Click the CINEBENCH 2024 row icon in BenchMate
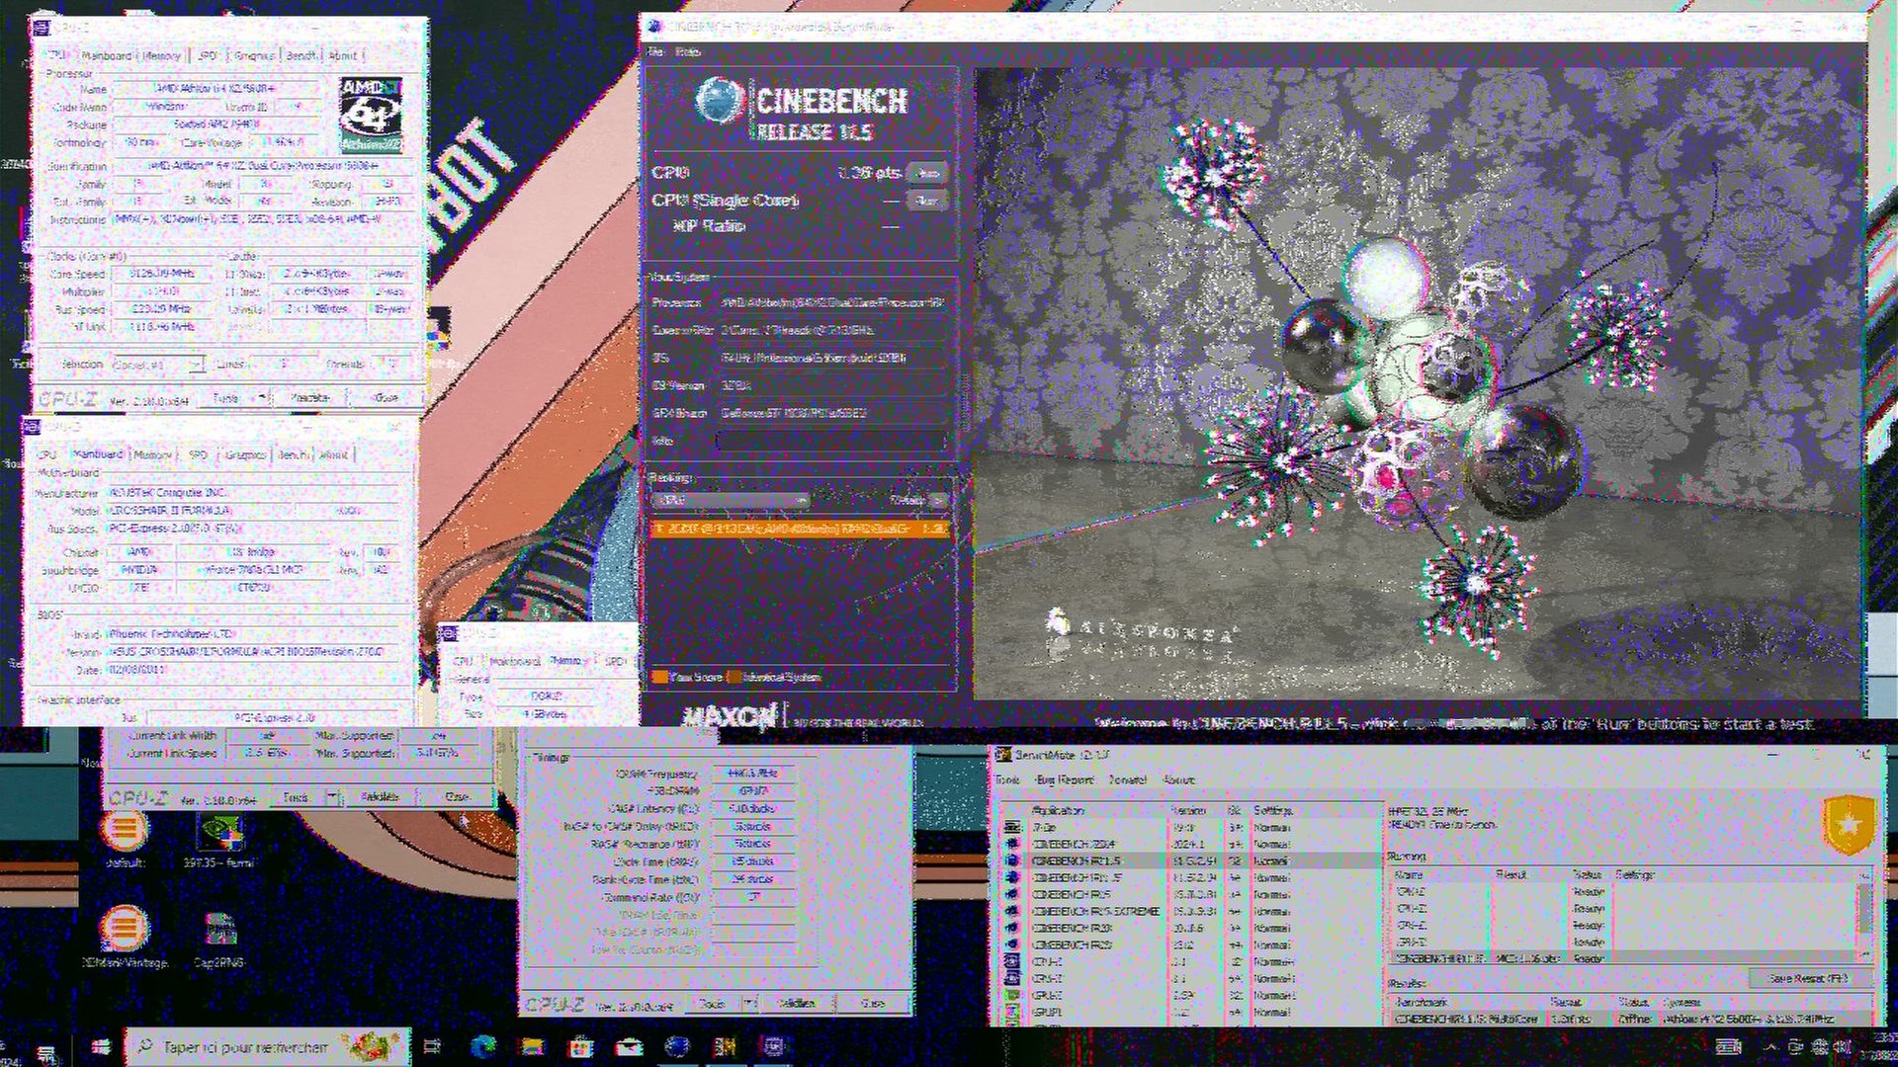The height and width of the screenshot is (1067, 1898). 1012,844
